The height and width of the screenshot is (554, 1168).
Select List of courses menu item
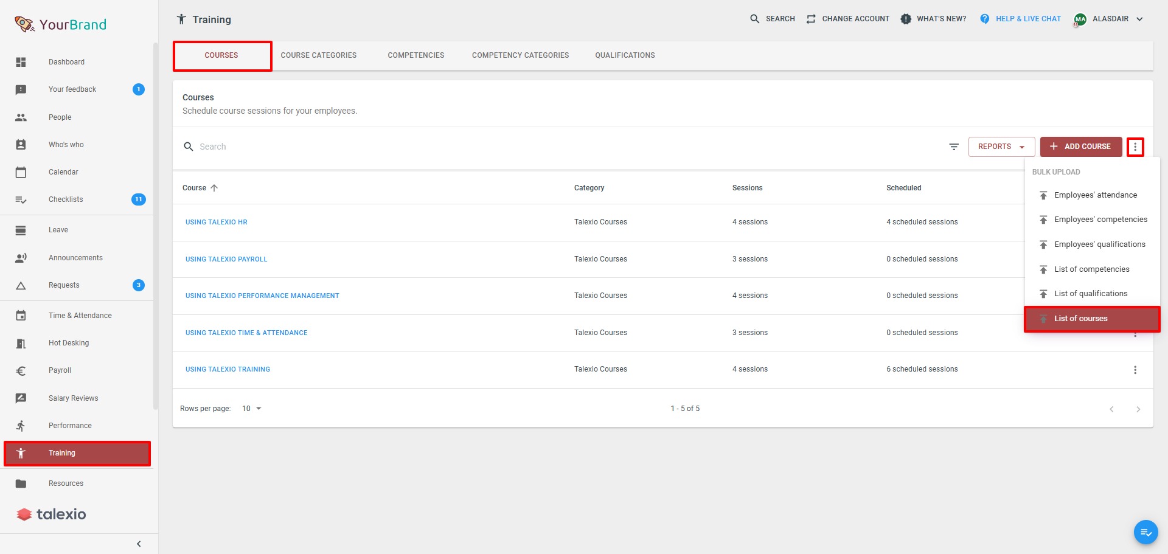1092,319
